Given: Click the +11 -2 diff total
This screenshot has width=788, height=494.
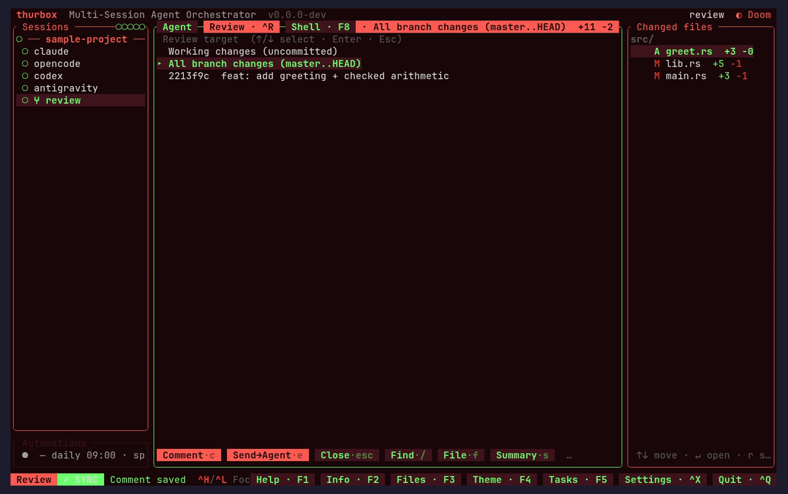Looking at the screenshot, I should (x=595, y=27).
